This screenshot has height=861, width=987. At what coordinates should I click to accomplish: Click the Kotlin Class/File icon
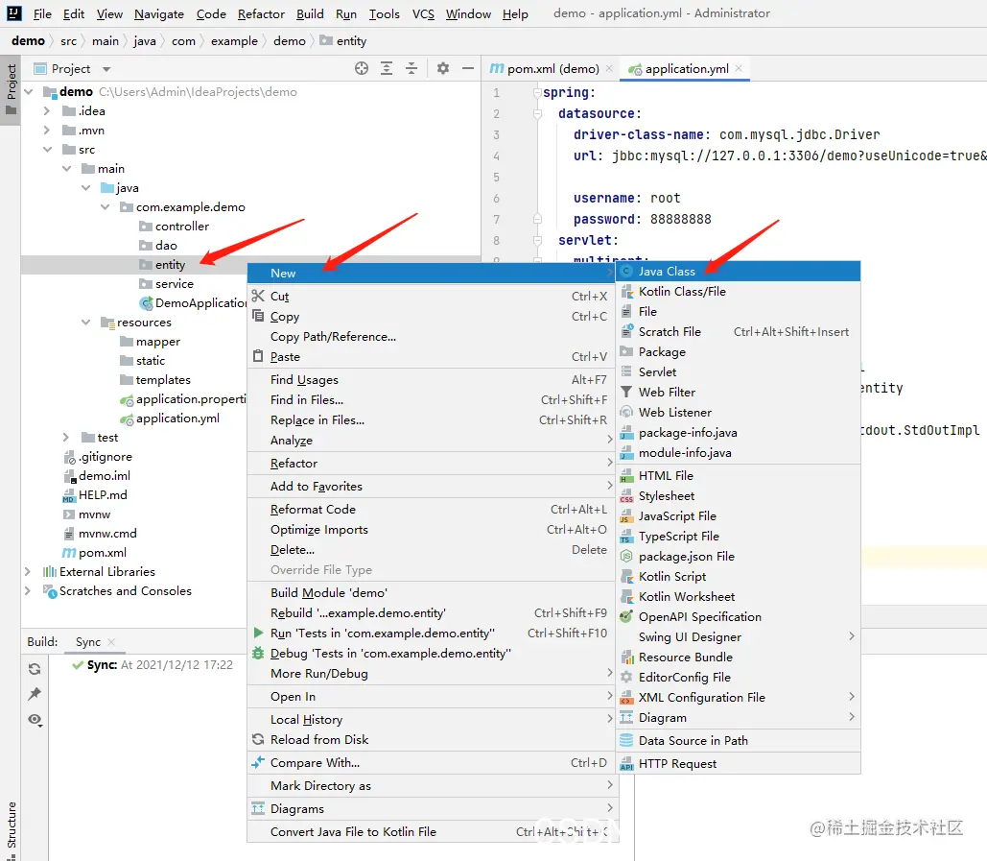pyautogui.click(x=627, y=291)
